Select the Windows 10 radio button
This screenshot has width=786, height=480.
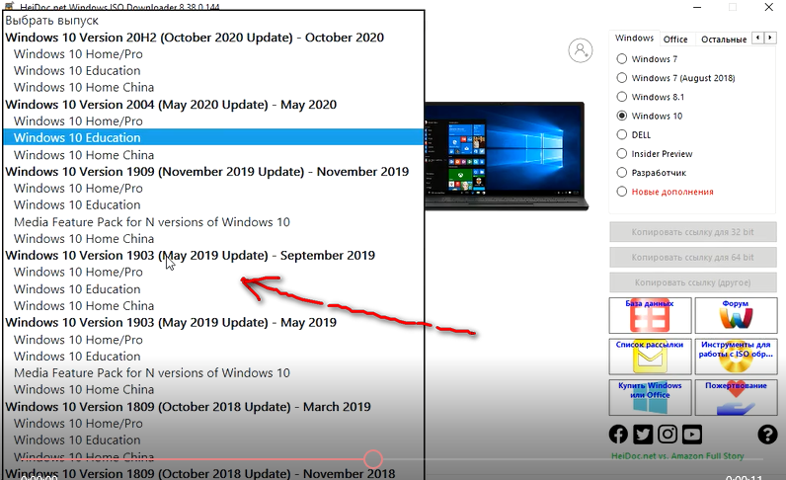621,116
